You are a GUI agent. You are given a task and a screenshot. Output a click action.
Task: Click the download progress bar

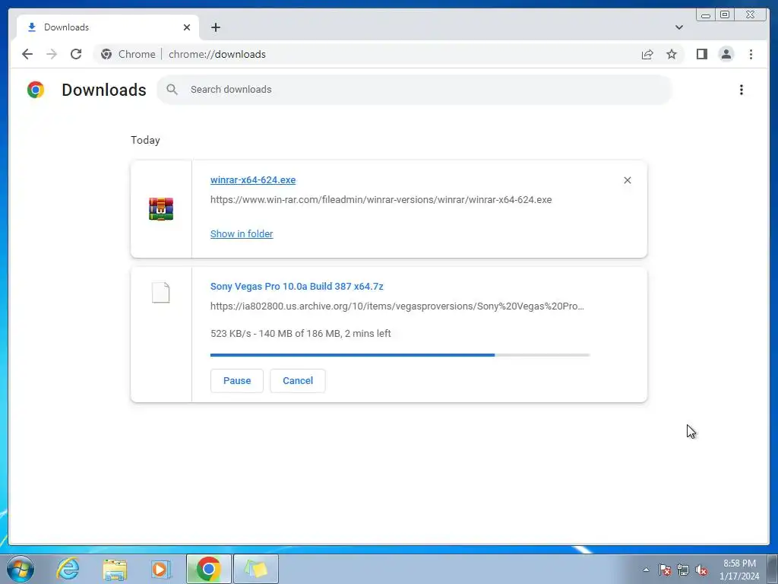click(400, 355)
